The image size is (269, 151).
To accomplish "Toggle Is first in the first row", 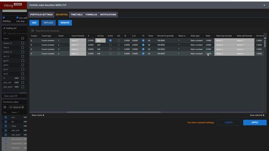I will tap(110, 41).
